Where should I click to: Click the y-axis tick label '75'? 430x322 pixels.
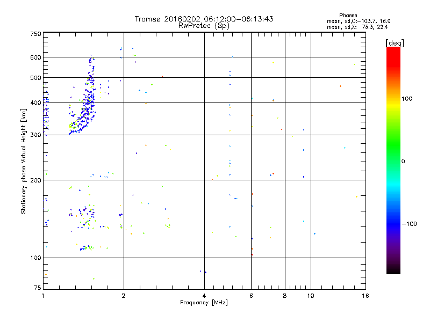tap(38, 288)
